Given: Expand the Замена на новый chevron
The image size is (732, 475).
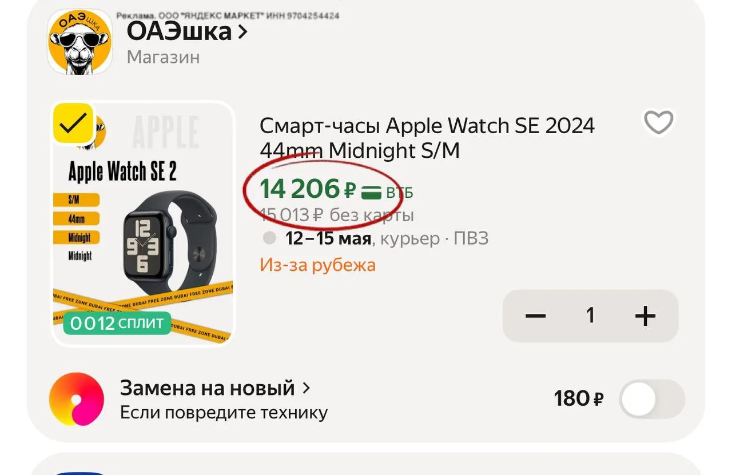Looking at the screenshot, I should point(306,388).
